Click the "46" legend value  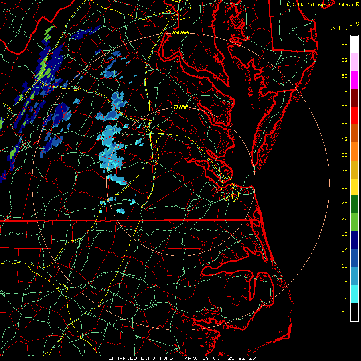click(345, 124)
